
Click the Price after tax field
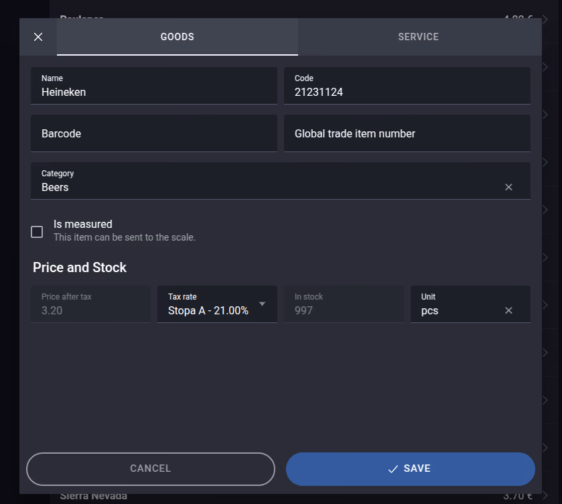pyautogui.click(x=90, y=304)
